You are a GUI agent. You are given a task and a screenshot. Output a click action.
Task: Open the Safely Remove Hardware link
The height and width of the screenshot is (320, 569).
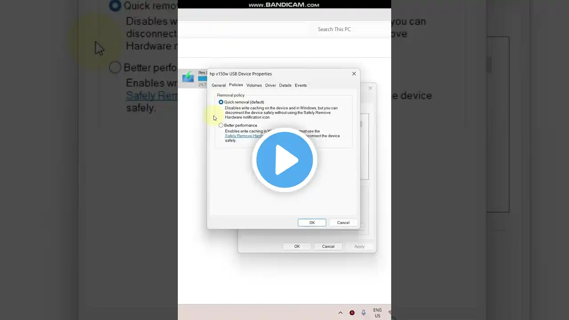(244, 136)
